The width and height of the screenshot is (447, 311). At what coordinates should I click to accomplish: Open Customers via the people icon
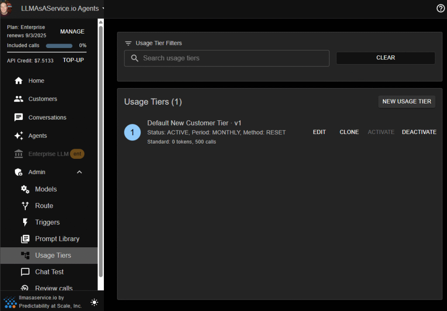pyautogui.click(x=18, y=99)
